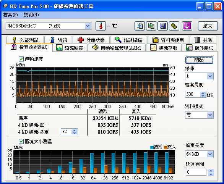This screenshot has height=184, width=224.
Task: Click the 開始 start button
Action: click(x=199, y=60)
